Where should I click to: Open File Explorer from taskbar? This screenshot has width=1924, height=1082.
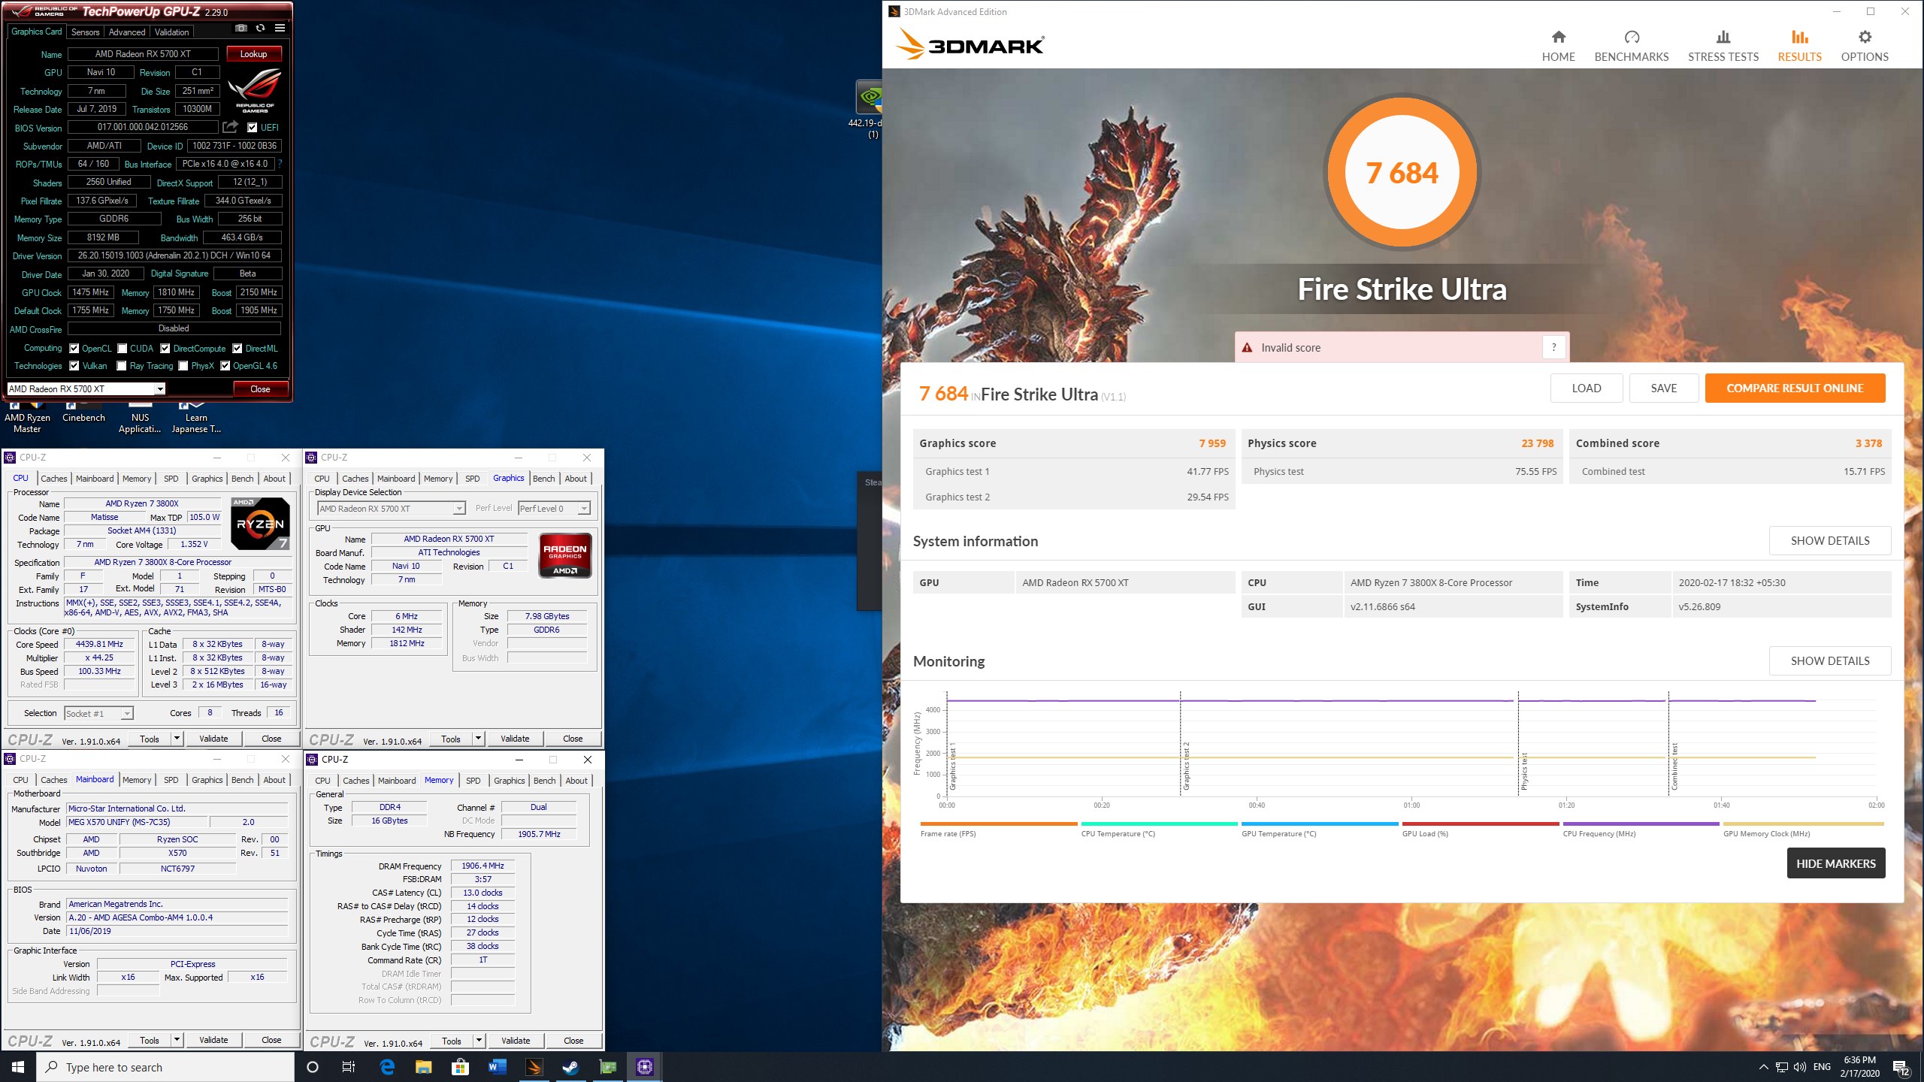coord(423,1067)
